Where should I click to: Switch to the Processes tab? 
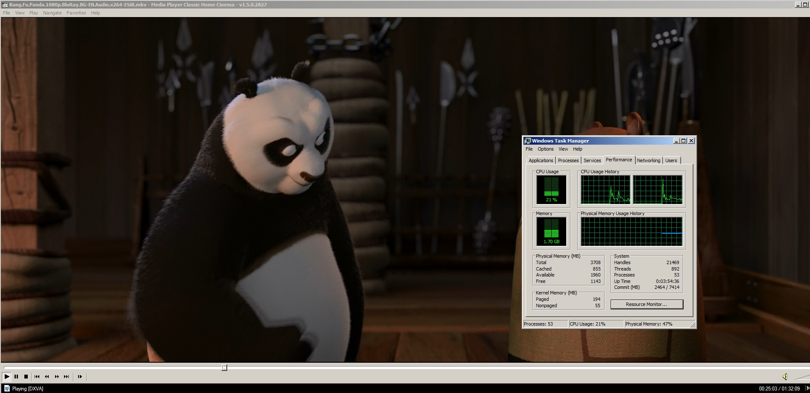(x=568, y=160)
